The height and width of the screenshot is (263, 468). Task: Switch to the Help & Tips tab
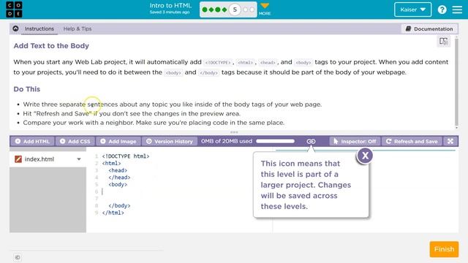[x=78, y=28]
